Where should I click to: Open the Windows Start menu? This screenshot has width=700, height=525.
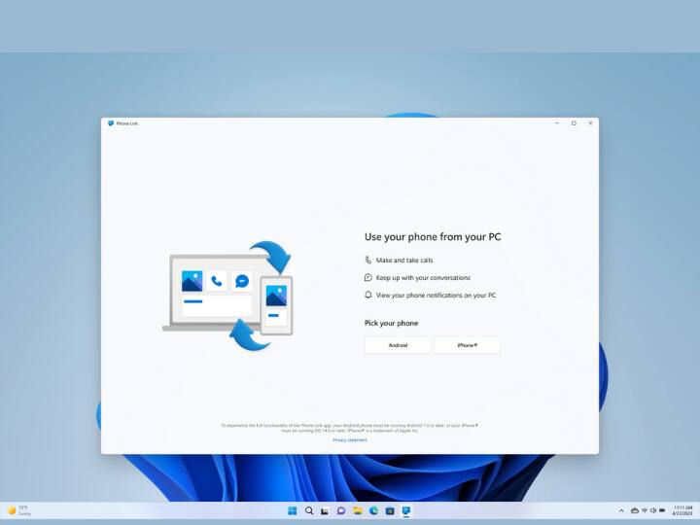[292, 510]
